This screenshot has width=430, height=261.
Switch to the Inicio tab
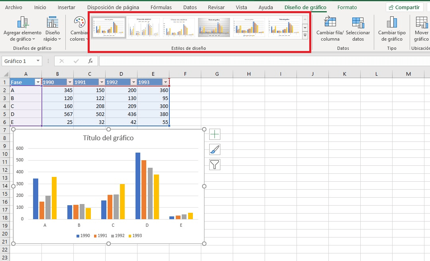click(x=40, y=8)
